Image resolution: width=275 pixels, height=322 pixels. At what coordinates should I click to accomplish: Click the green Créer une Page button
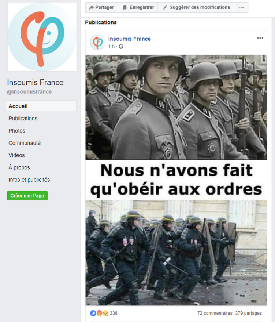tap(27, 196)
